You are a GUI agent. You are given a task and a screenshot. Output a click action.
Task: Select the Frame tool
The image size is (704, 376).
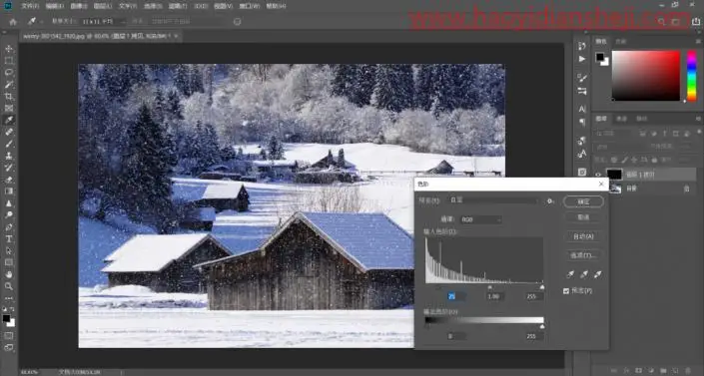click(x=9, y=108)
